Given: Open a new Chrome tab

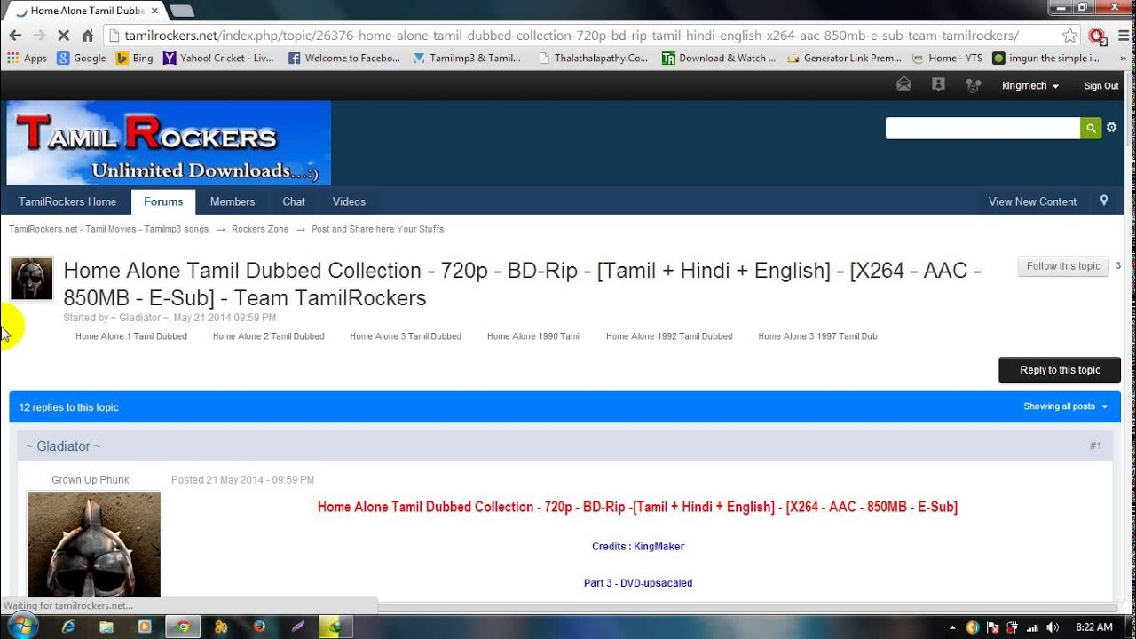Looking at the screenshot, I should [182, 11].
